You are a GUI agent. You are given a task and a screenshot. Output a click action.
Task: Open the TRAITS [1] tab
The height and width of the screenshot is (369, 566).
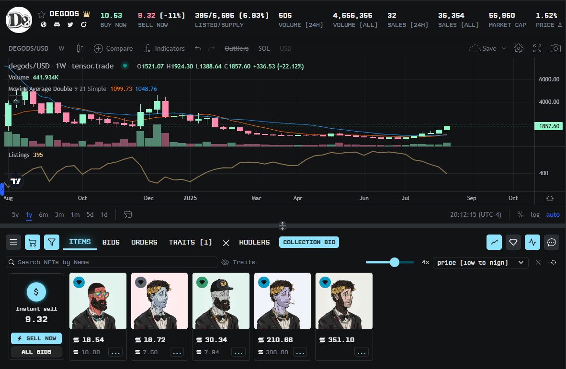190,242
